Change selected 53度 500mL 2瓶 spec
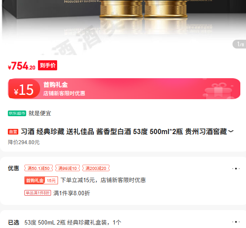 pyautogui.click(x=73, y=222)
